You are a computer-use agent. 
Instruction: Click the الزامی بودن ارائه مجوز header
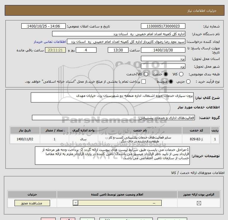[x=199, y=194]
